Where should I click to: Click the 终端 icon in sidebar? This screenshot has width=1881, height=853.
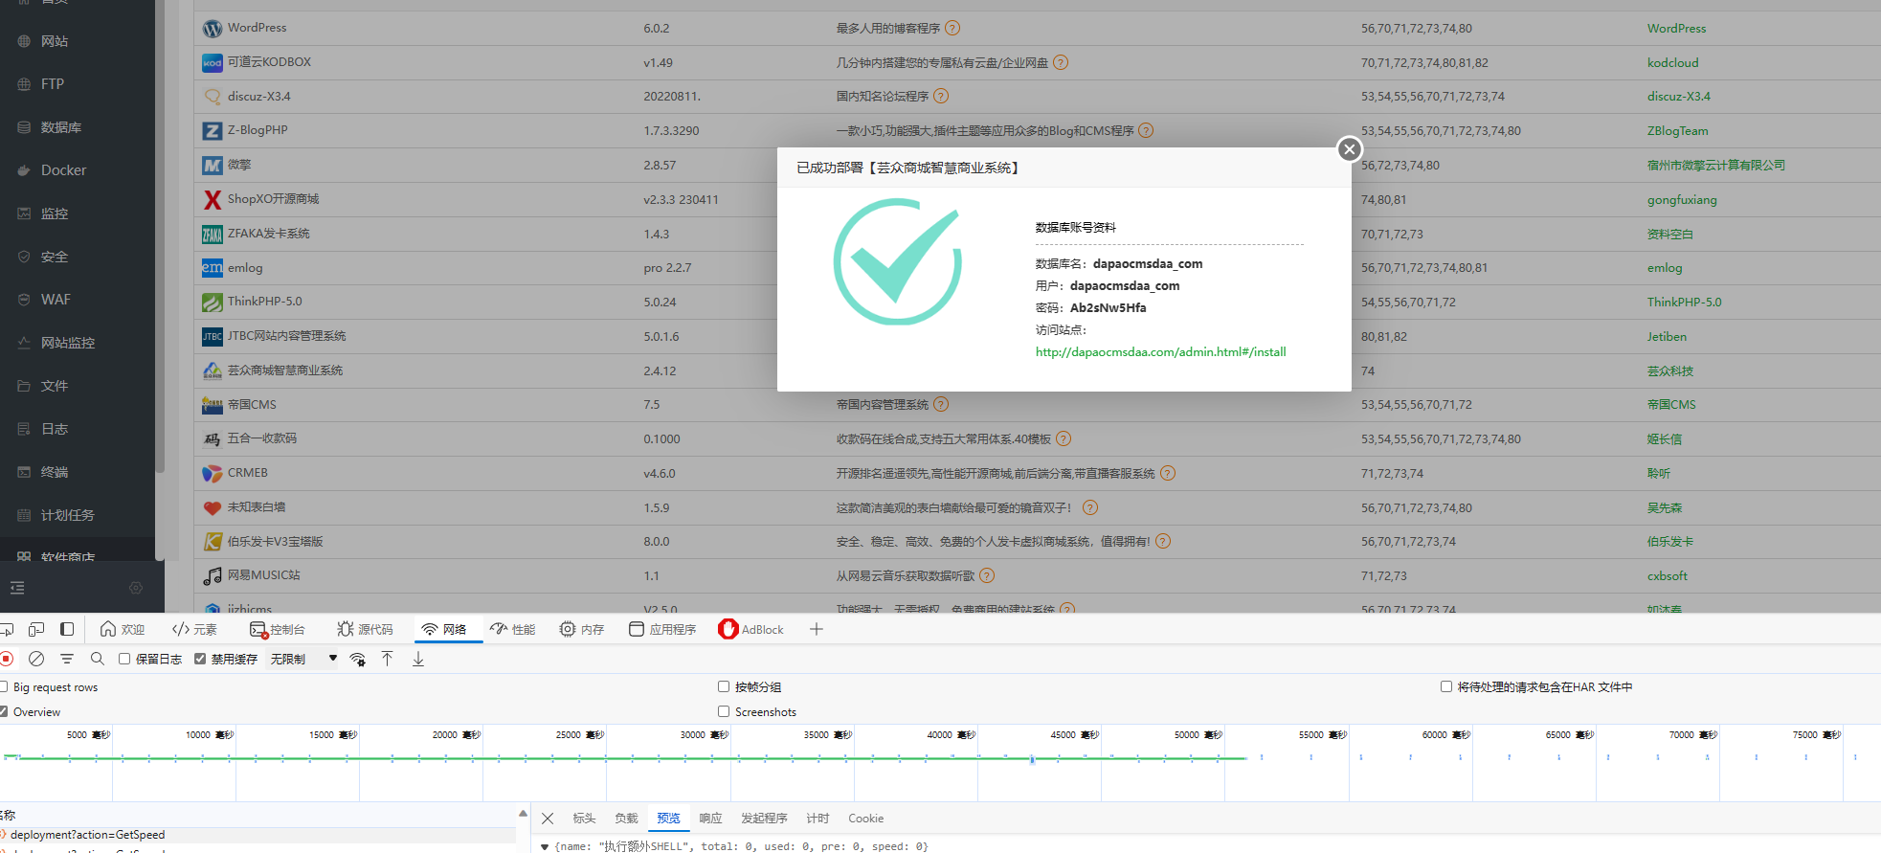[x=24, y=472]
